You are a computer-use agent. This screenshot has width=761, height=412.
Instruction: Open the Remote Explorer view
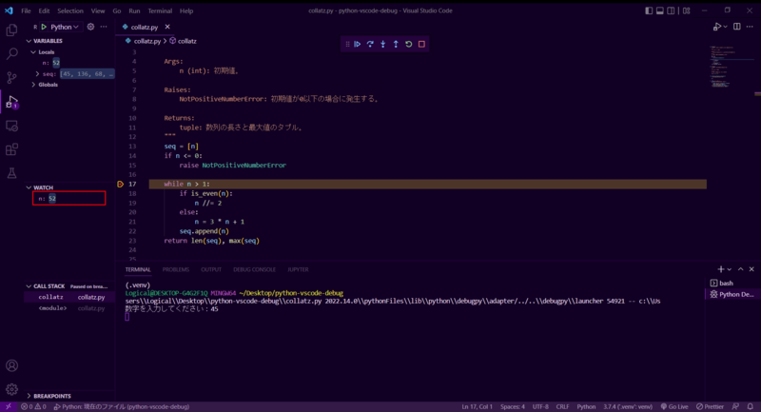pos(11,127)
